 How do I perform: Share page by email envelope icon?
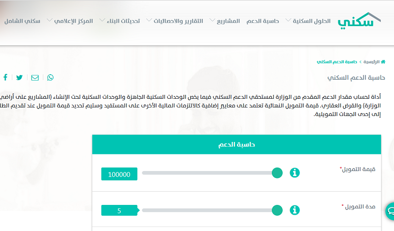35,78
